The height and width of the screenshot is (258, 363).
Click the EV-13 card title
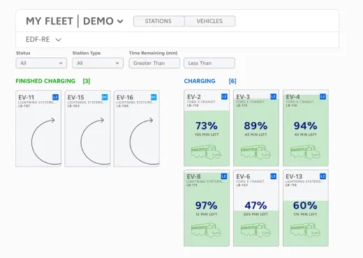[x=294, y=176]
